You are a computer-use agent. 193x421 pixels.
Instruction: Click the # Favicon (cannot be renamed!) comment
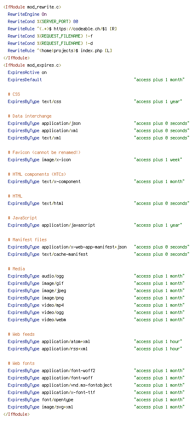click(44, 152)
